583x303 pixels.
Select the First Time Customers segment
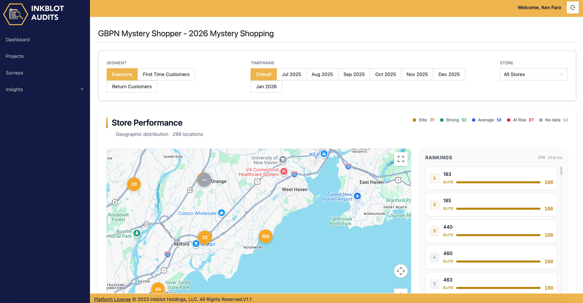tap(166, 74)
